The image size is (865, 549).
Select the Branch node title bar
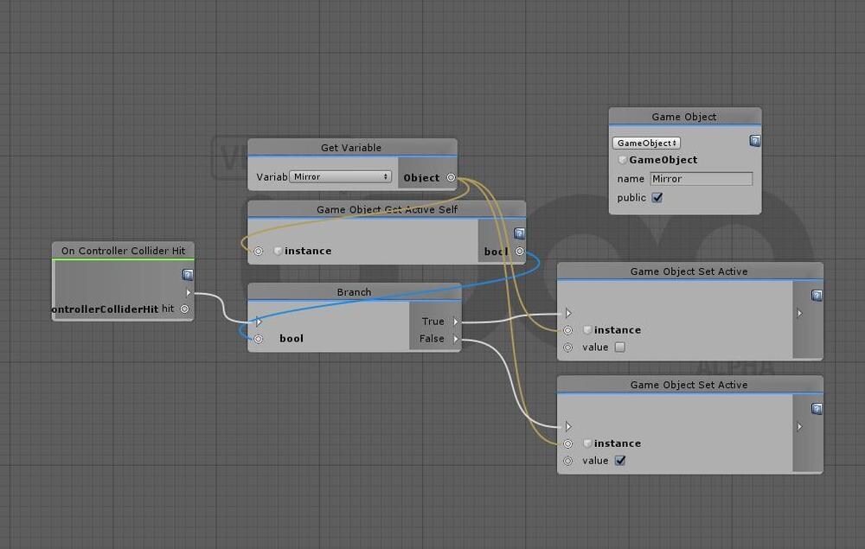click(x=354, y=291)
